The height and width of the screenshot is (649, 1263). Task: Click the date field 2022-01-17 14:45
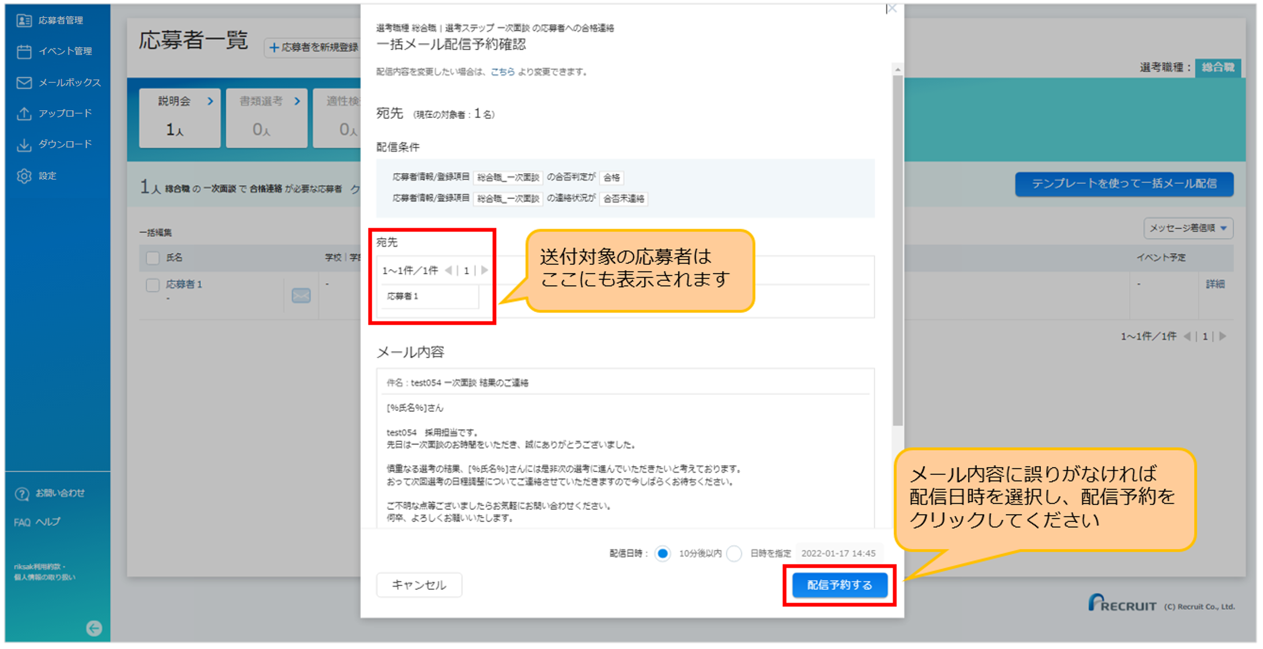pyautogui.click(x=838, y=553)
